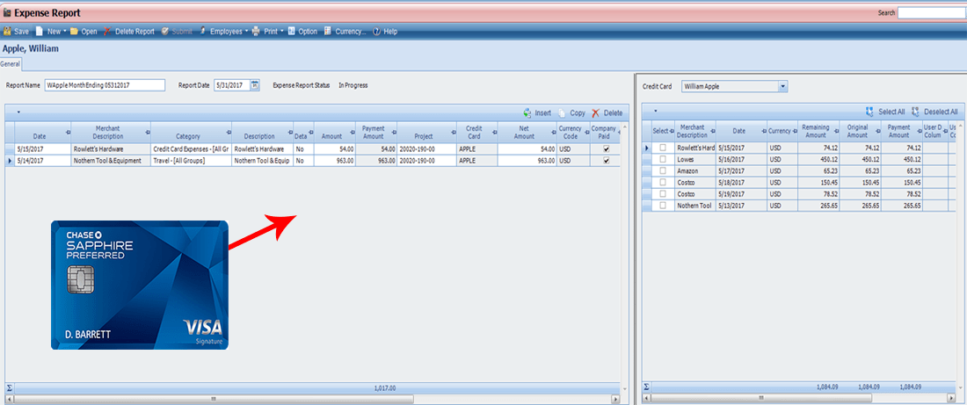The width and height of the screenshot is (967, 405).
Task: Expand the Credit Card combo box
Action: click(783, 87)
